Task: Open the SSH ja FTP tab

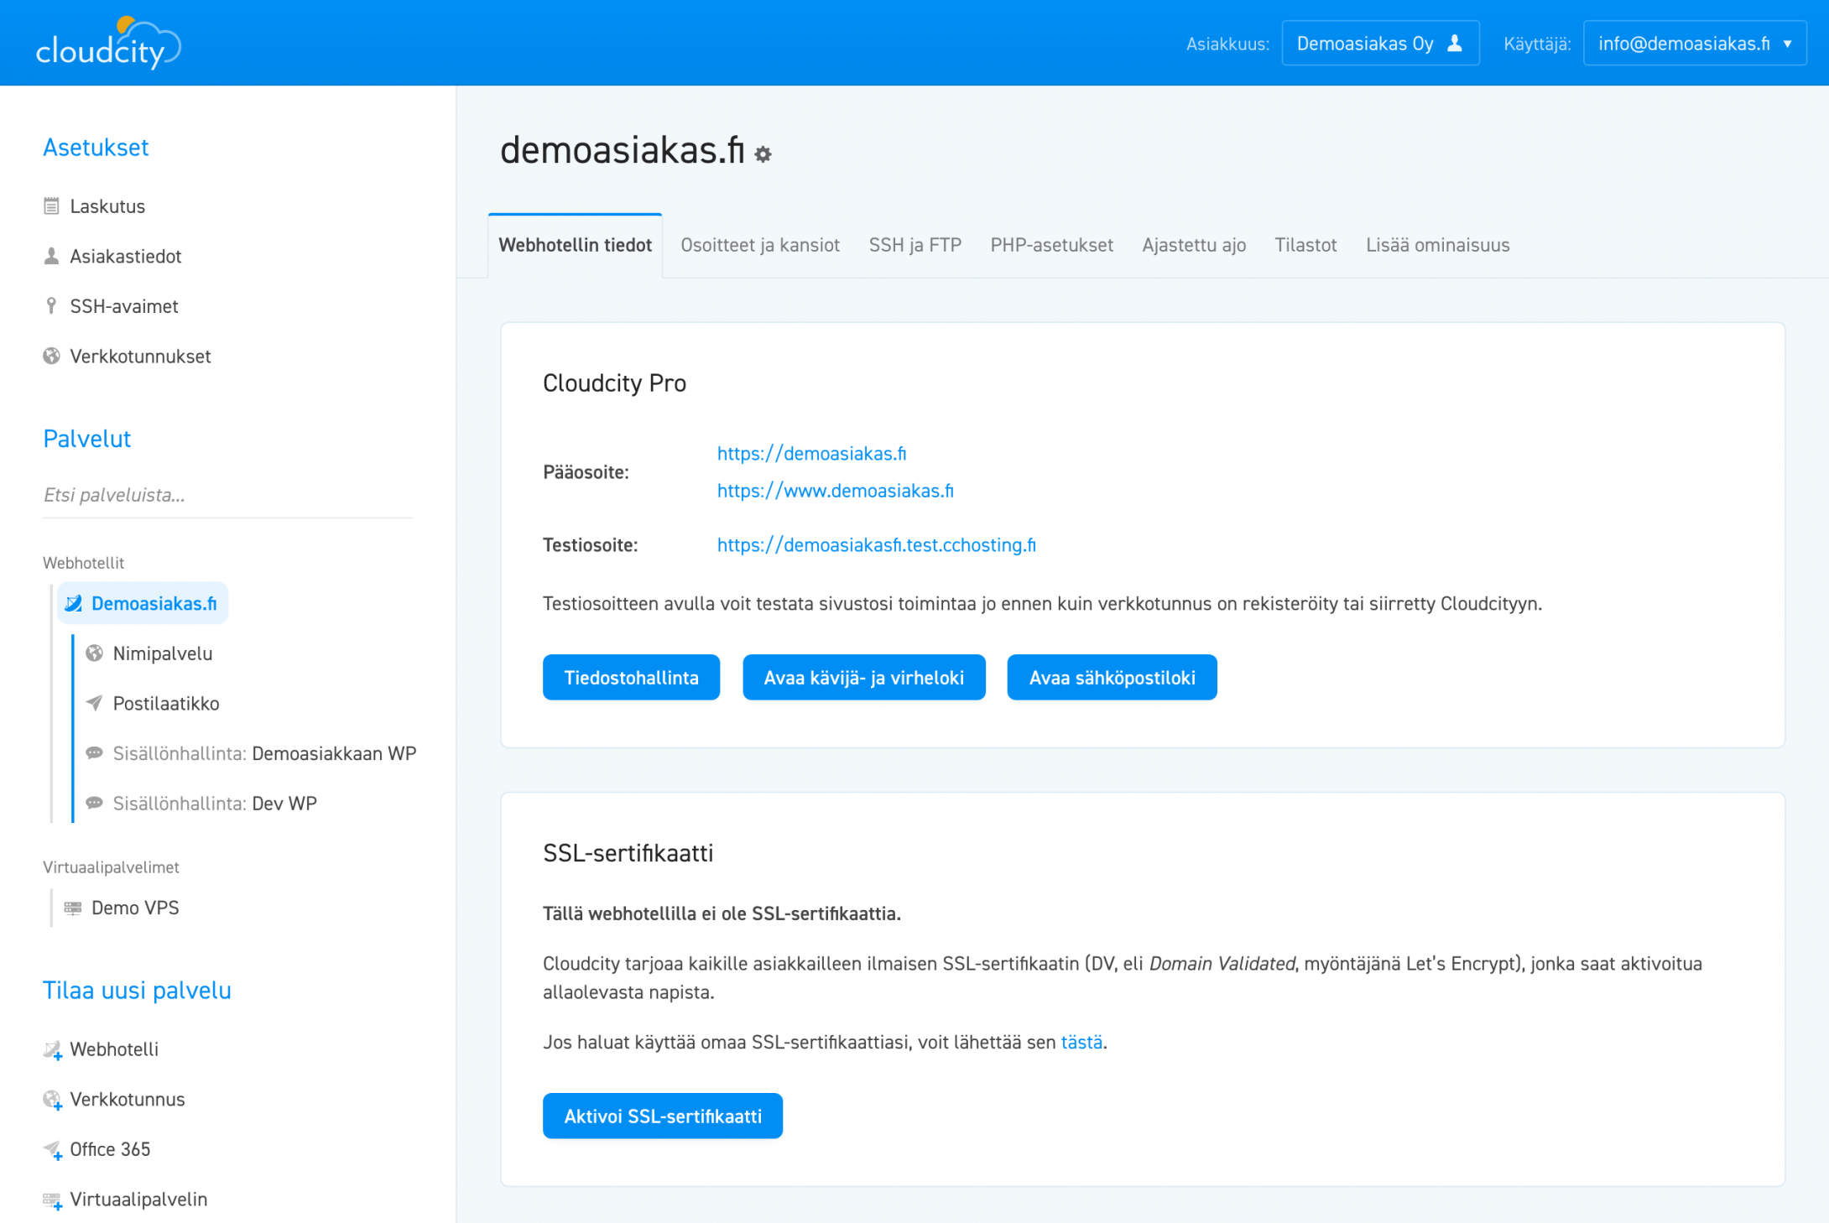Action: click(914, 245)
